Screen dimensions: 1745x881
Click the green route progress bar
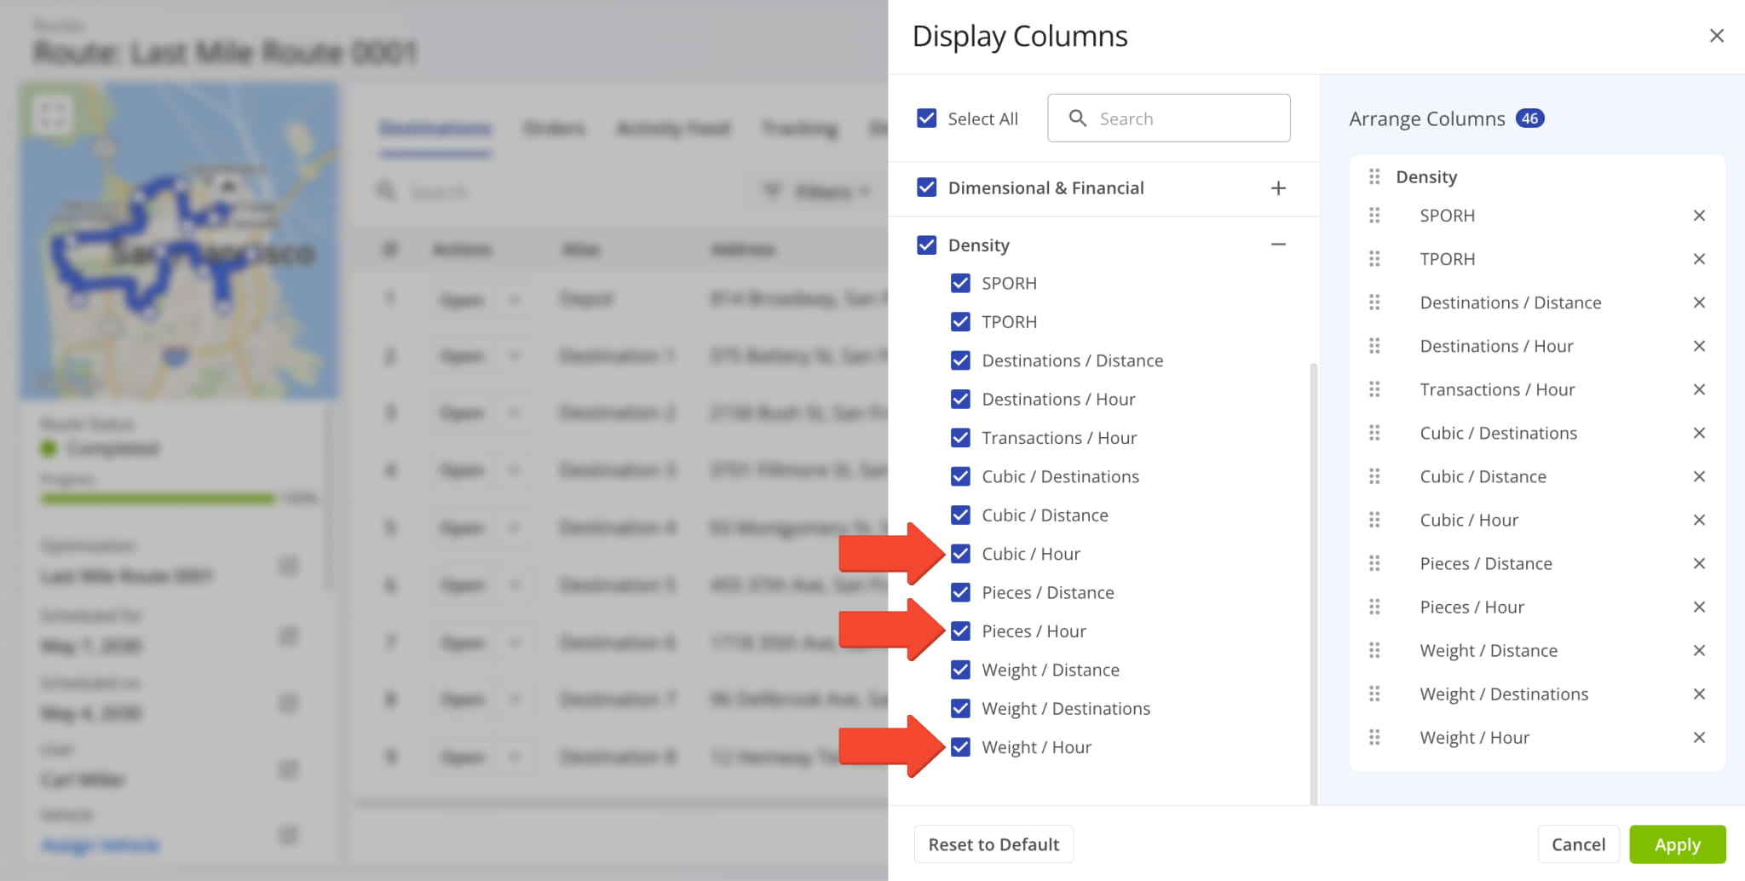[x=158, y=498]
